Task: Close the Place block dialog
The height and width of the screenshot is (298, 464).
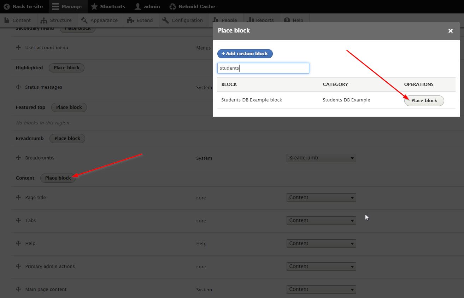Action: 450,31
